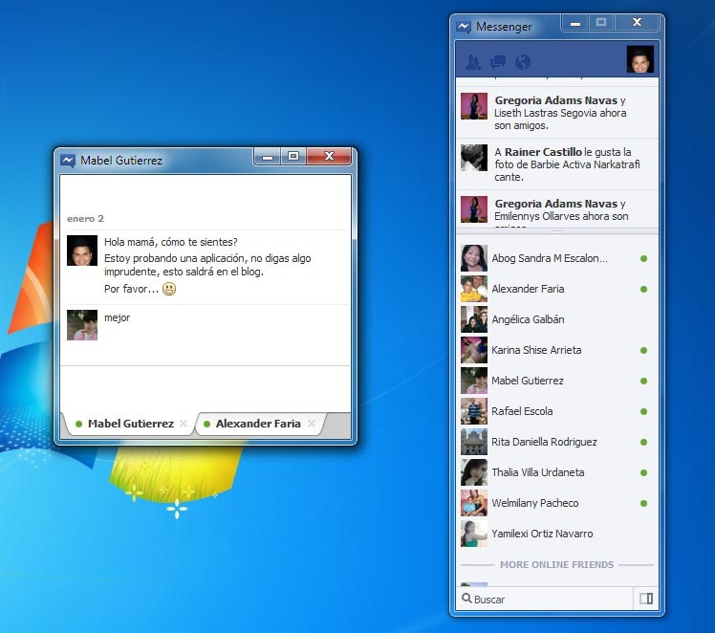The width and height of the screenshot is (715, 633).
Task: Open Gregoria Adams Navas and Emilennys Ollarves story
Action: 556,209
